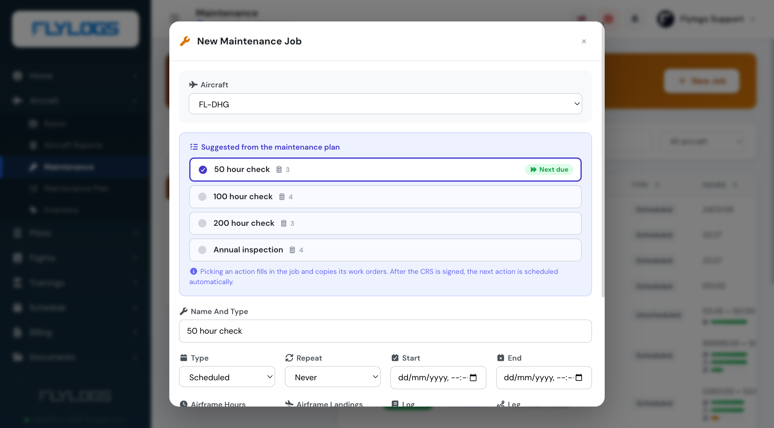
Task: Open the calendar picker in End field
Action: click(x=579, y=378)
